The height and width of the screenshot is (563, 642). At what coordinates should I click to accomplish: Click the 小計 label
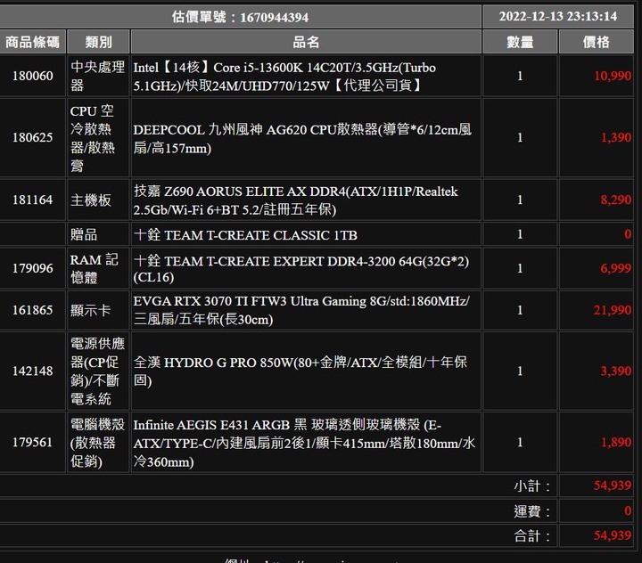pos(531,485)
